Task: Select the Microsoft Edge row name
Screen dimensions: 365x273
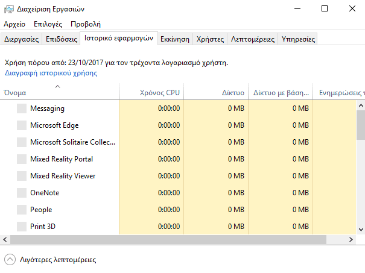Action: 54,125
